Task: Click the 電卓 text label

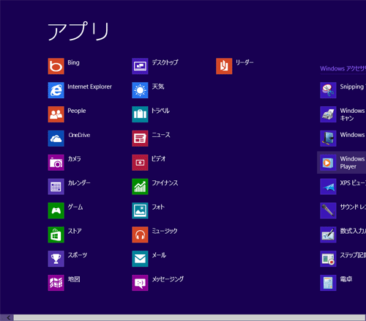Action: click(x=346, y=279)
